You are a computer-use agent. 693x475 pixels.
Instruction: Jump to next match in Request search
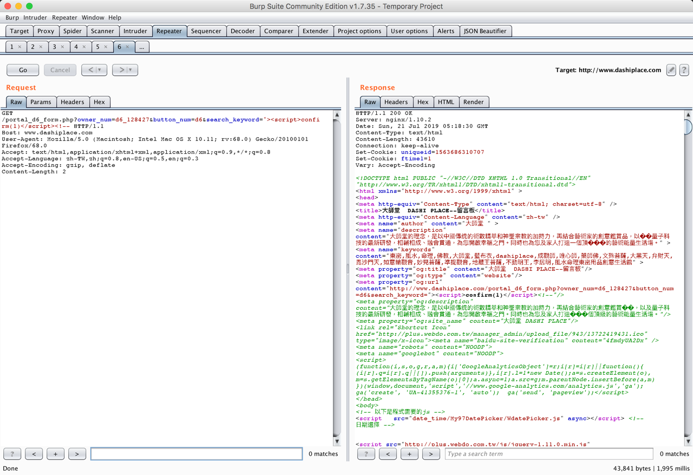(77, 454)
